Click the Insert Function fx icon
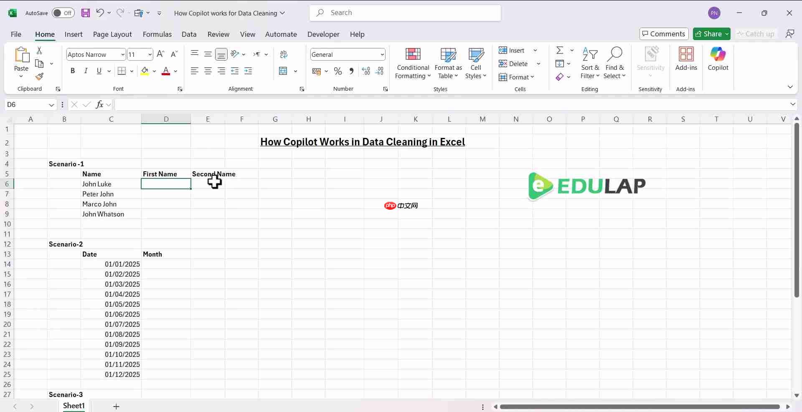This screenshot has width=802, height=412. (99, 104)
